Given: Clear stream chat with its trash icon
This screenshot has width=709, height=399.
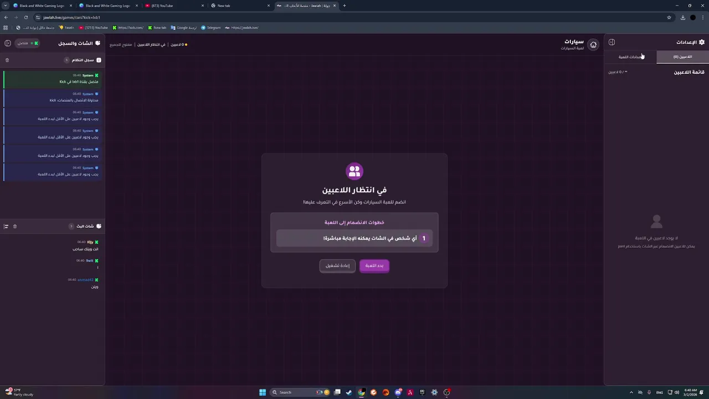Looking at the screenshot, I should click(x=15, y=226).
